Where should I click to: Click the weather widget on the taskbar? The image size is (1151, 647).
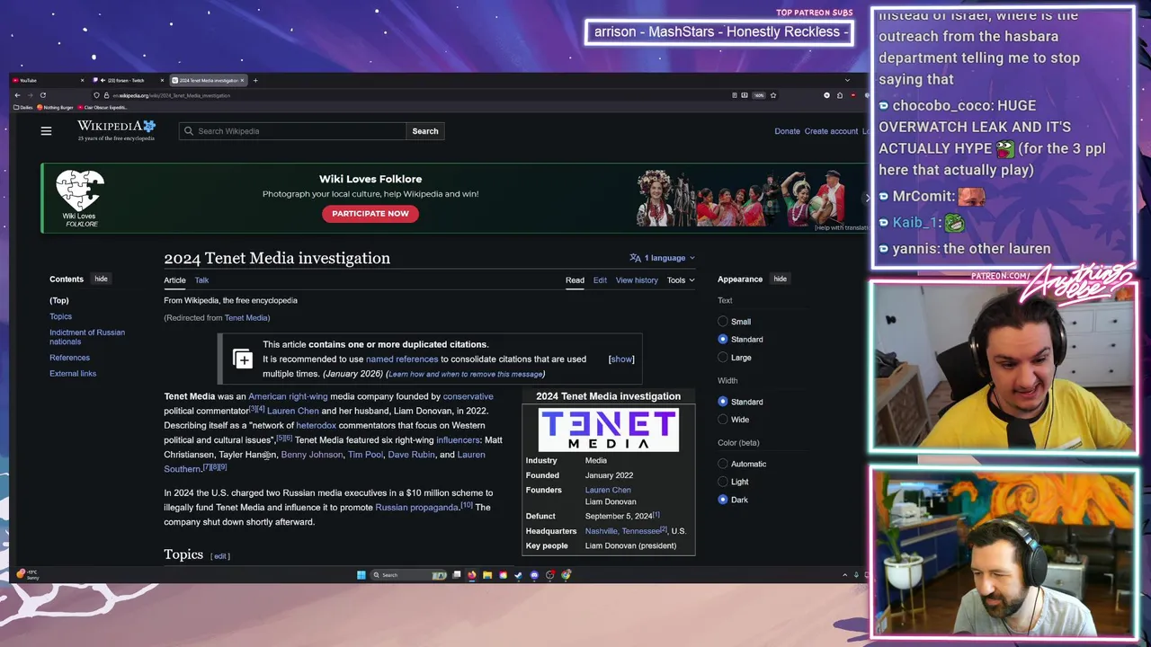26,573
